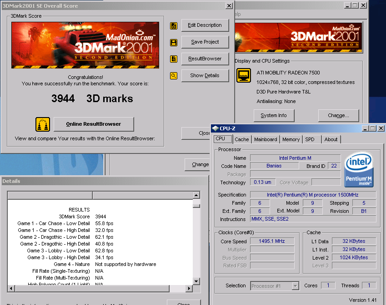This screenshot has width=386, height=305.
Task: Click the yellow monitor display settings icon
Action: (244, 75)
